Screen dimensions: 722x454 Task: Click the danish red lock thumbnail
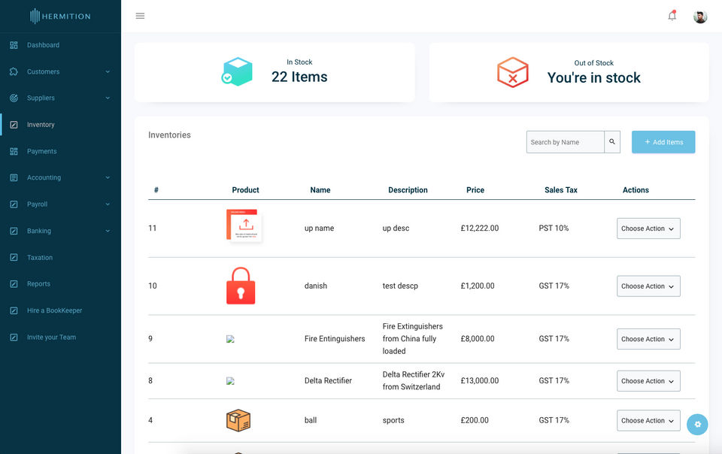[241, 286]
